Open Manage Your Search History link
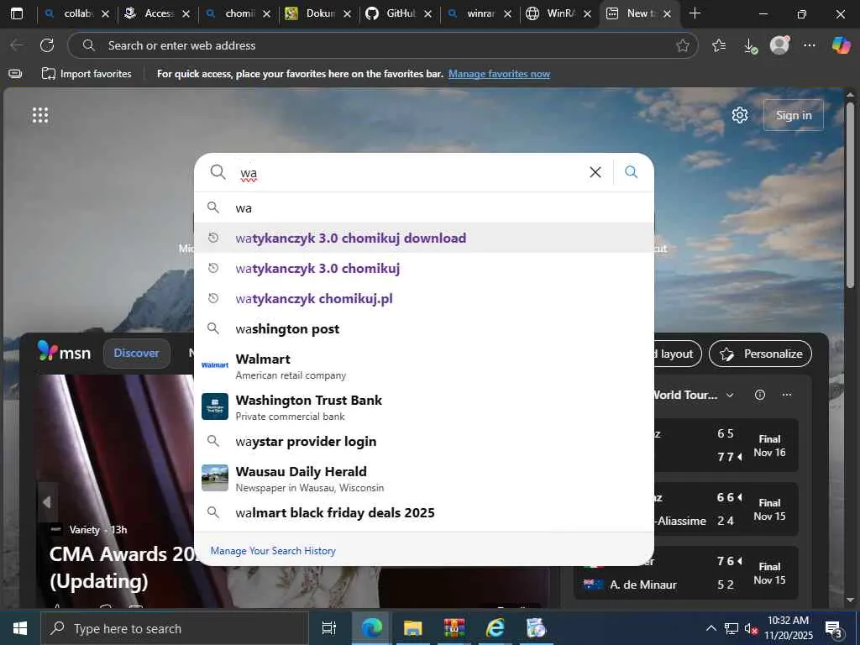Screen dimensions: 860x645 273,551
